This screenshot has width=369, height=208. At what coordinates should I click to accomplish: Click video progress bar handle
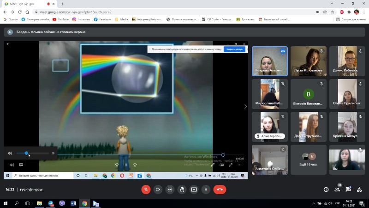click(223, 155)
